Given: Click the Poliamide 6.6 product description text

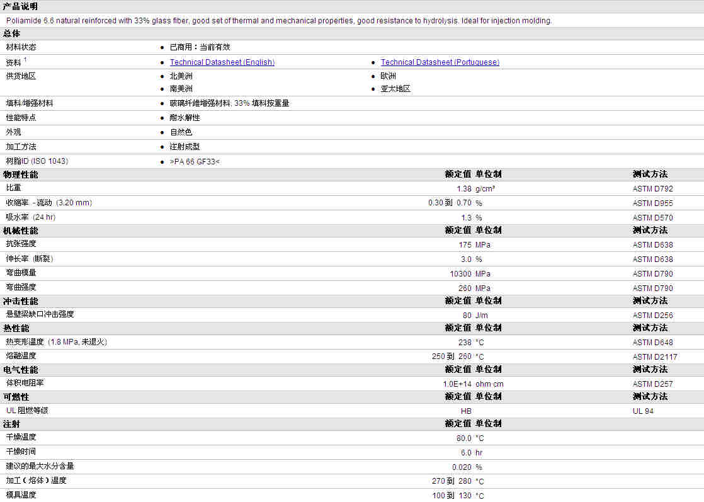Looking at the screenshot, I should coord(278,21).
